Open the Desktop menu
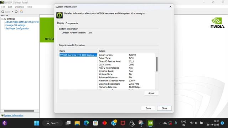This screenshot has width=228, height=128. coord(19,7)
